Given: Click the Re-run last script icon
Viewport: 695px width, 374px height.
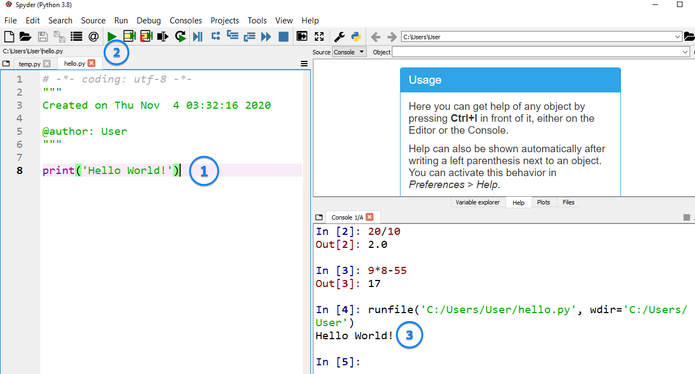Looking at the screenshot, I should (x=180, y=36).
